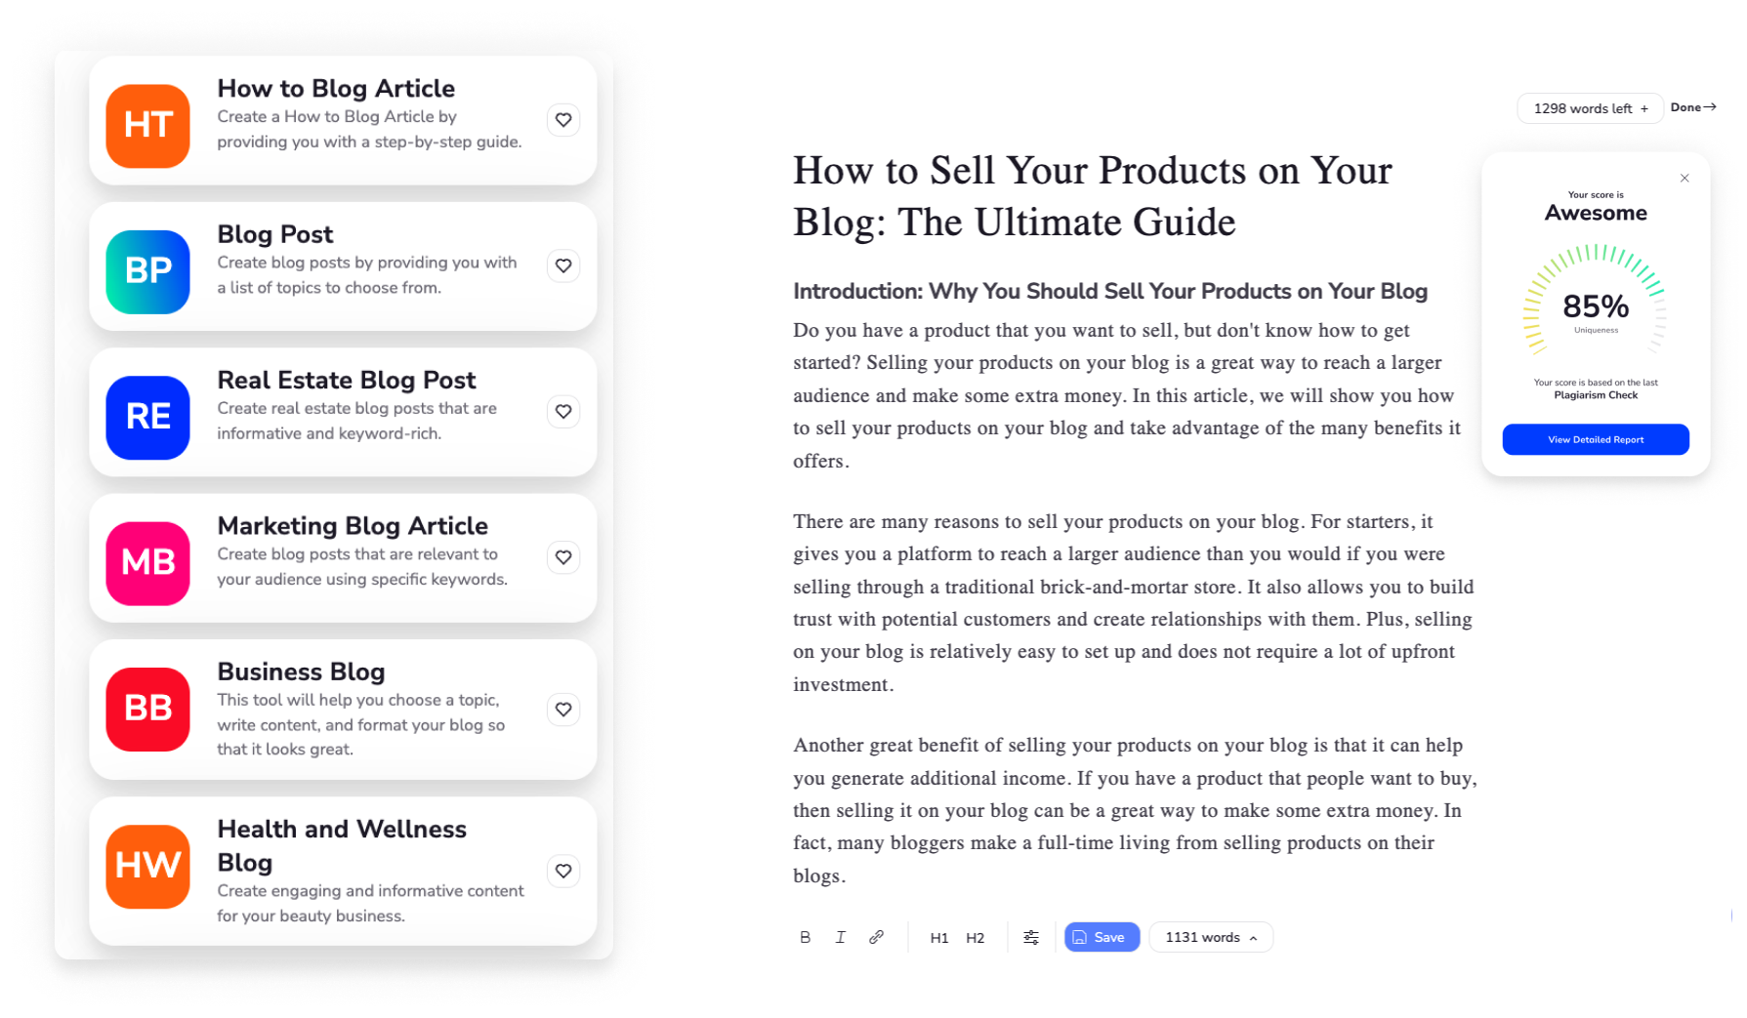Viewport: 1747px width, 1018px height.
Task: Click the insert link icon
Action: 876,937
